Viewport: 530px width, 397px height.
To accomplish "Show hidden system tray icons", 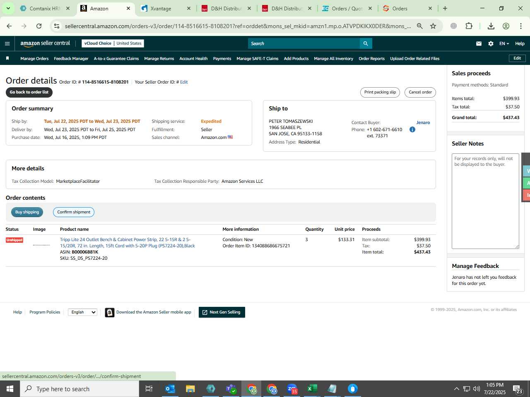I will pos(456,389).
